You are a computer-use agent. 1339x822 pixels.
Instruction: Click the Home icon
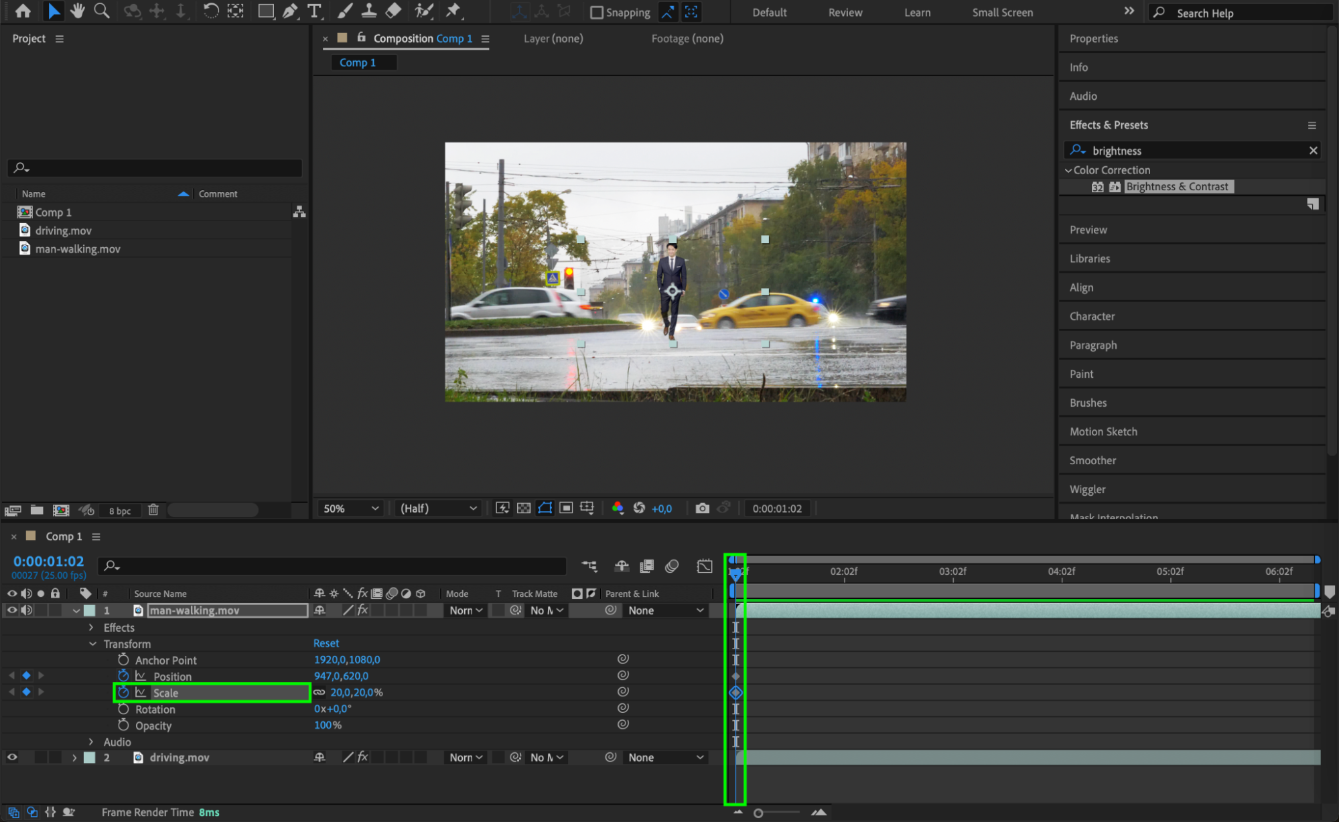tap(23, 11)
